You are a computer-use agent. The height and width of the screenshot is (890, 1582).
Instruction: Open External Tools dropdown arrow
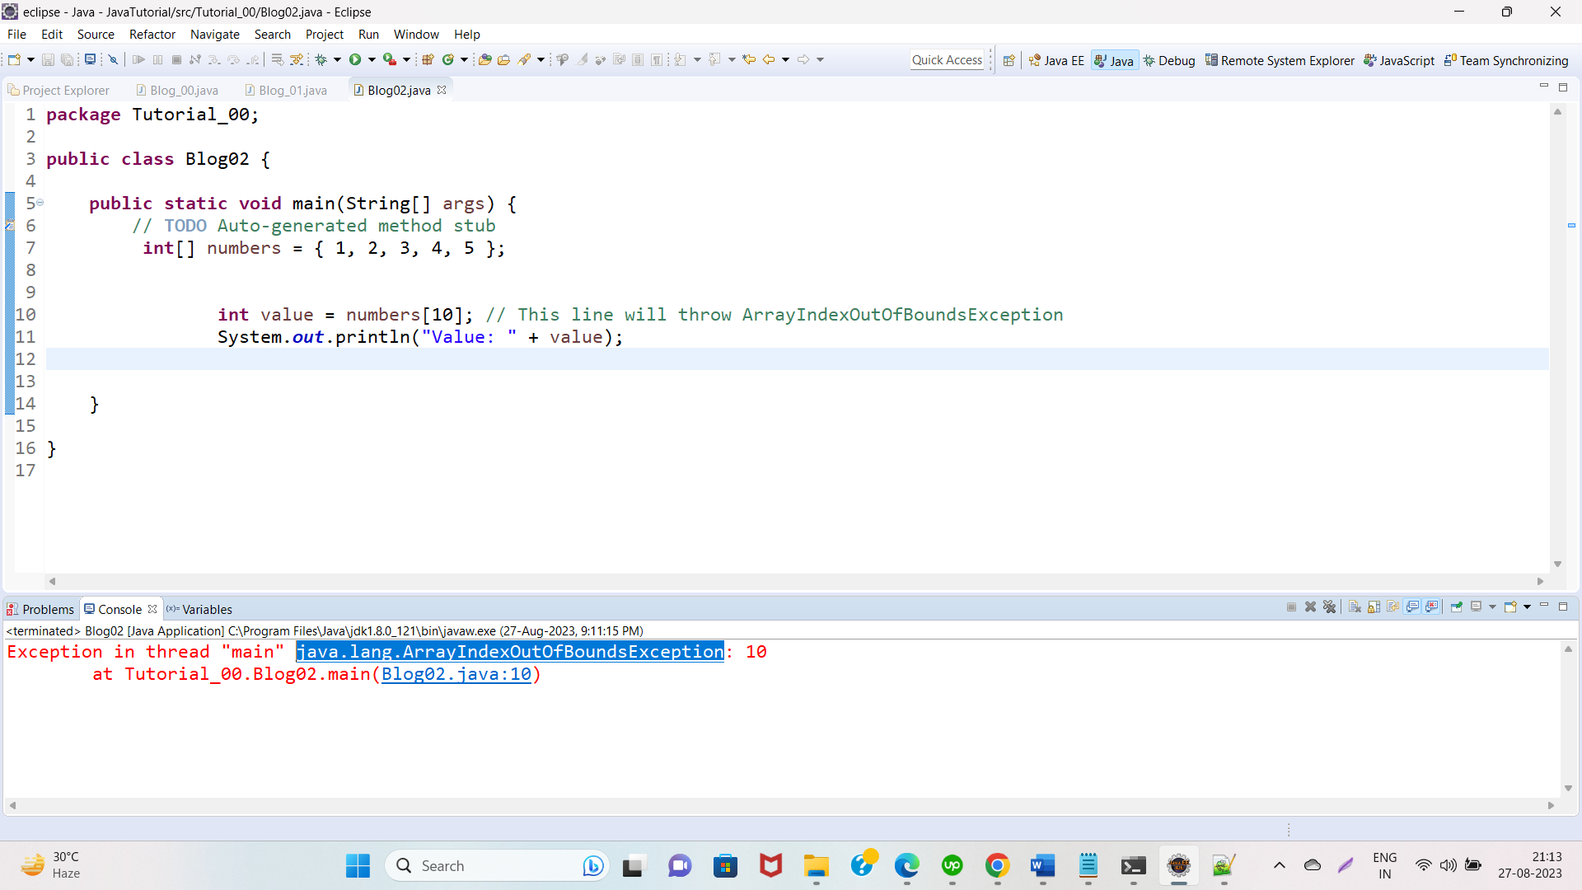[406, 59]
